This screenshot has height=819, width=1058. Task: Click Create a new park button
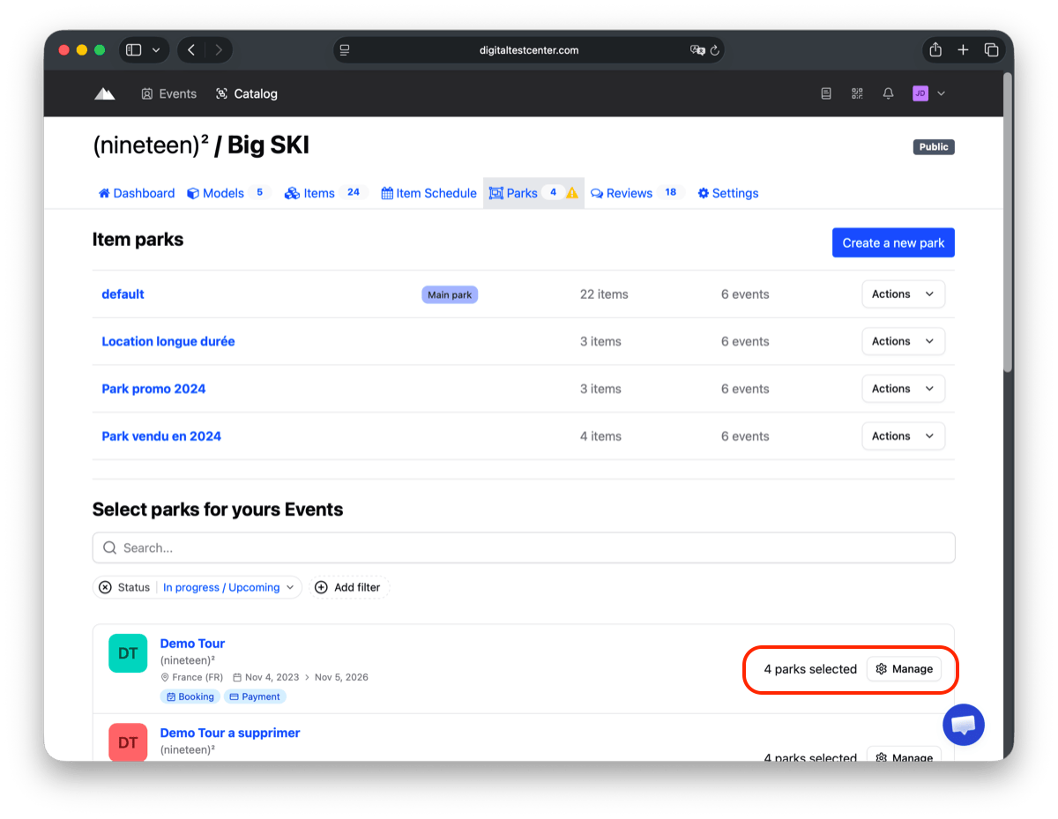893,243
